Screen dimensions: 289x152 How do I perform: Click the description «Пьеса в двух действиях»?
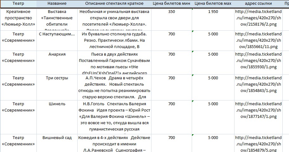114,63
